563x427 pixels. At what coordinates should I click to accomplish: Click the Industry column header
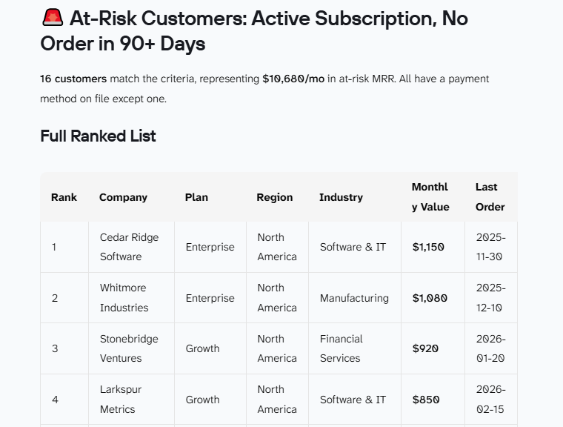pyautogui.click(x=341, y=197)
